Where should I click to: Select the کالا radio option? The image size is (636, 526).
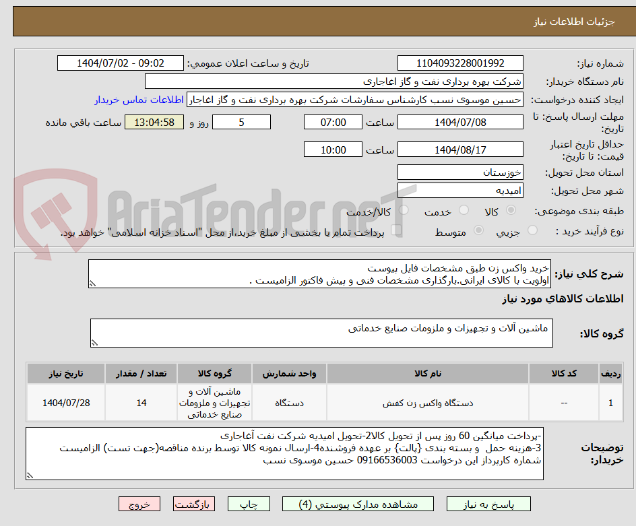pyautogui.click(x=510, y=209)
